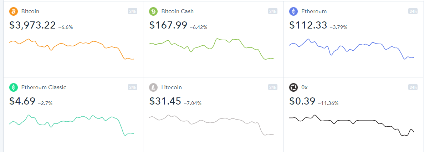Toggle the 24h badge on Ethereum Classic card
Image resolution: width=424 pixels, height=152 pixels.
click(x=133, y=87)
